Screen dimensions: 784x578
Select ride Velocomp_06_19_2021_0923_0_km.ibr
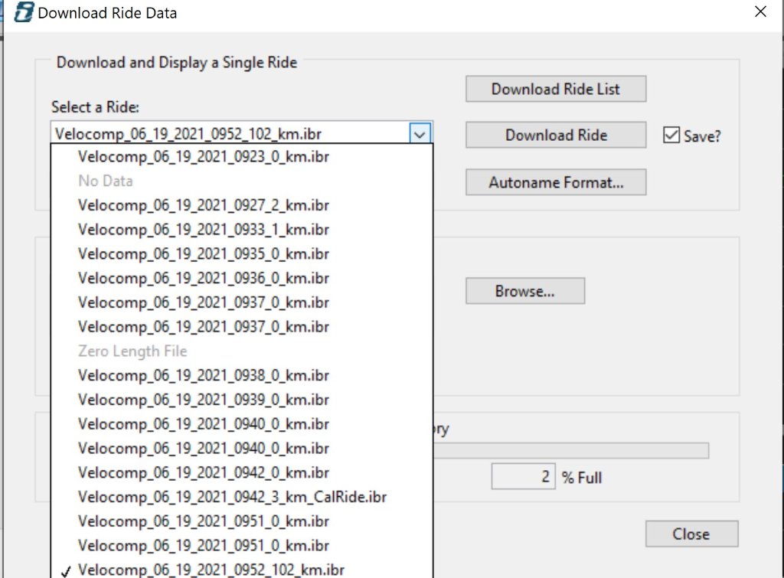(x=242, y=156)
